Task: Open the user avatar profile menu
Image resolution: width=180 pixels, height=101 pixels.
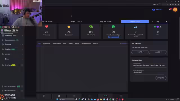Action: (175, 10)
